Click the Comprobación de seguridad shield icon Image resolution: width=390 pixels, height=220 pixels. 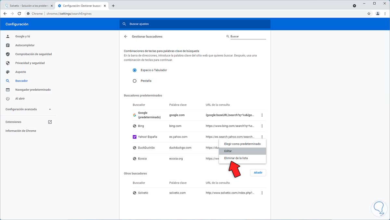tap(8, 54)
